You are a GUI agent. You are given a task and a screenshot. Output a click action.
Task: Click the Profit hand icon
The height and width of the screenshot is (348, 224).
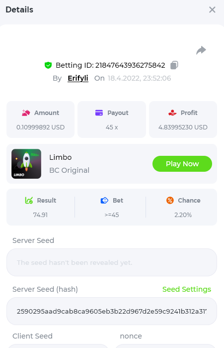click(x=172, y=113)
